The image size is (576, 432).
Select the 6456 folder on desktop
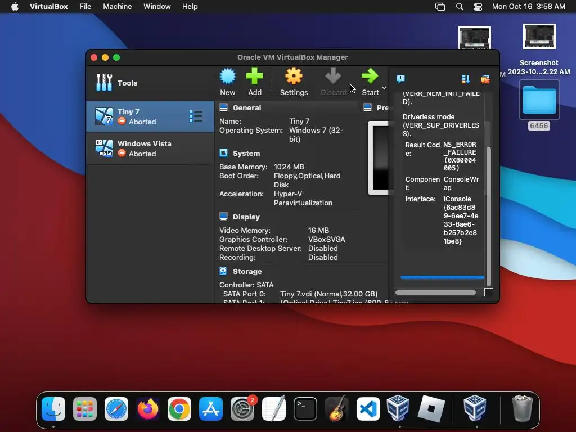click(539, 105)
